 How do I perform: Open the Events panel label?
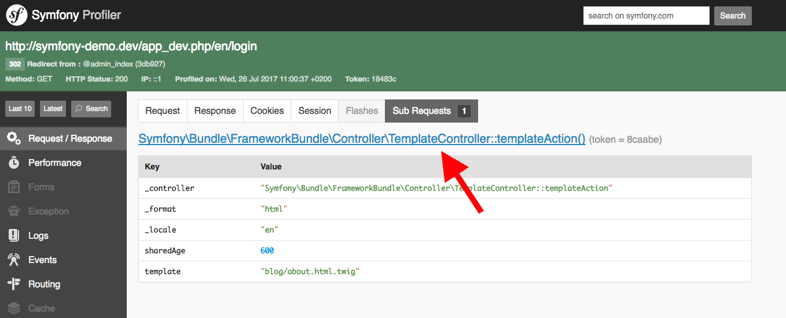(x=43, y=260)
